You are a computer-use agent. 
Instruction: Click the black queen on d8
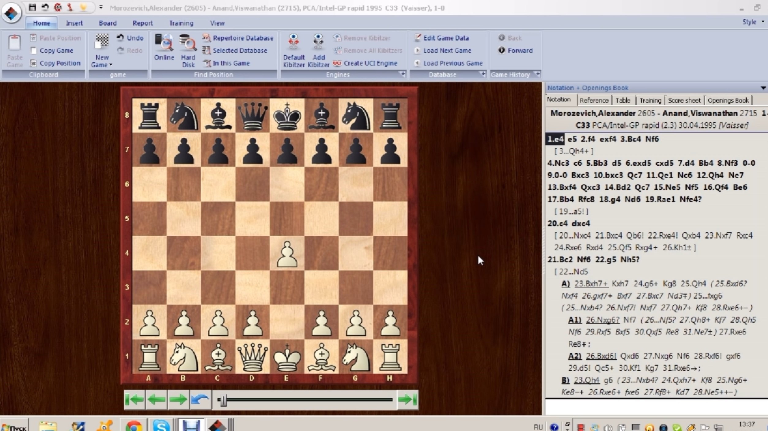point(252,116)
